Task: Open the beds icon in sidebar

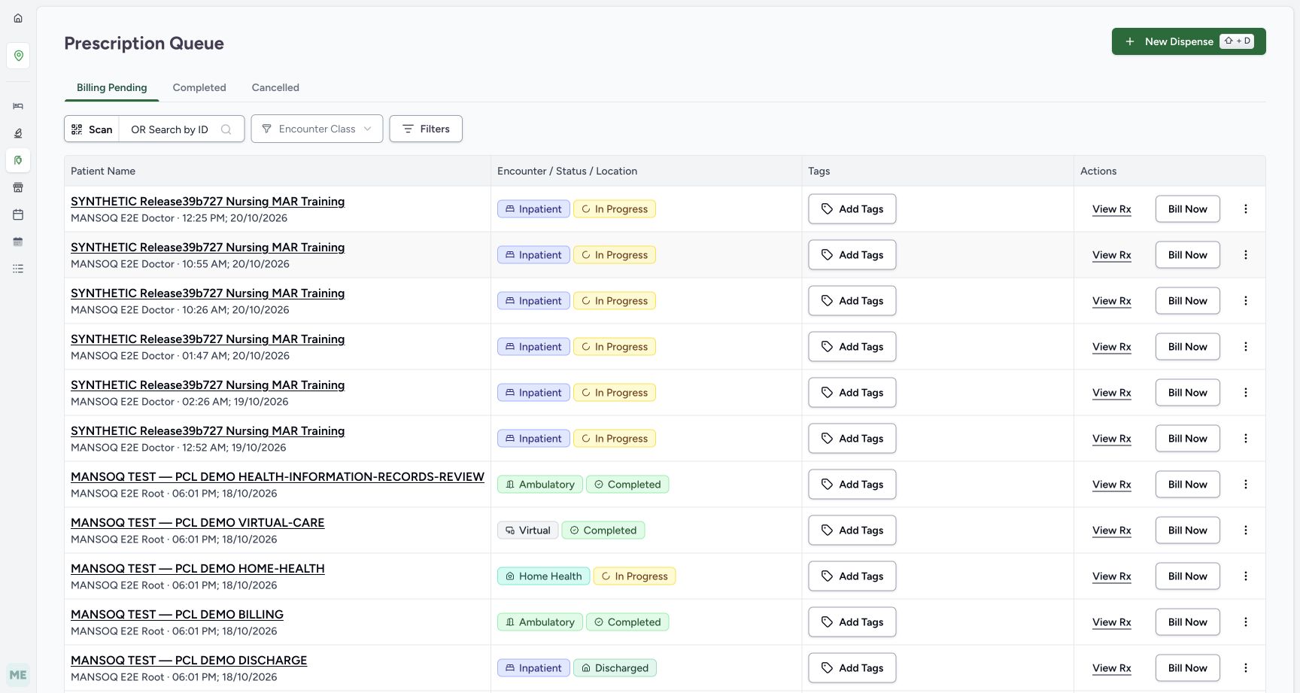Action: 18,106
